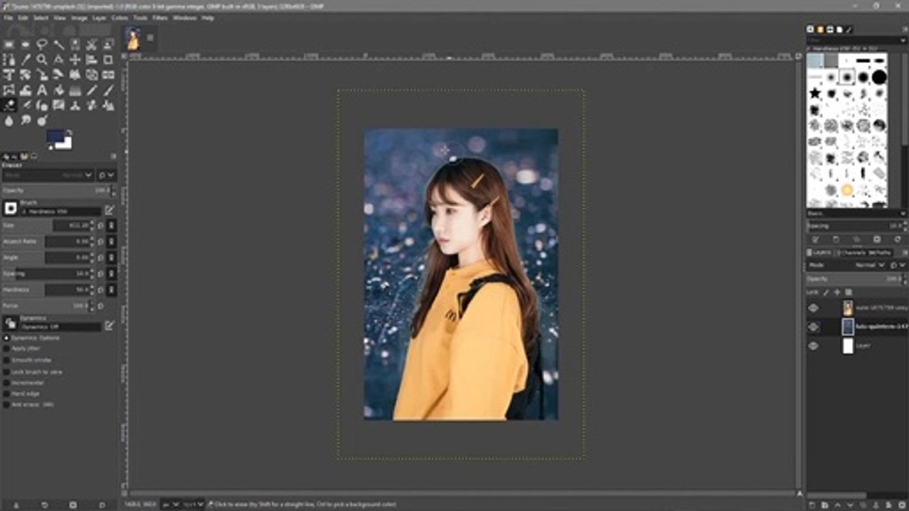Toggle the Apply jitter checkbox
Viewport: 909px width, 511px height.
[x=7, y=348]
